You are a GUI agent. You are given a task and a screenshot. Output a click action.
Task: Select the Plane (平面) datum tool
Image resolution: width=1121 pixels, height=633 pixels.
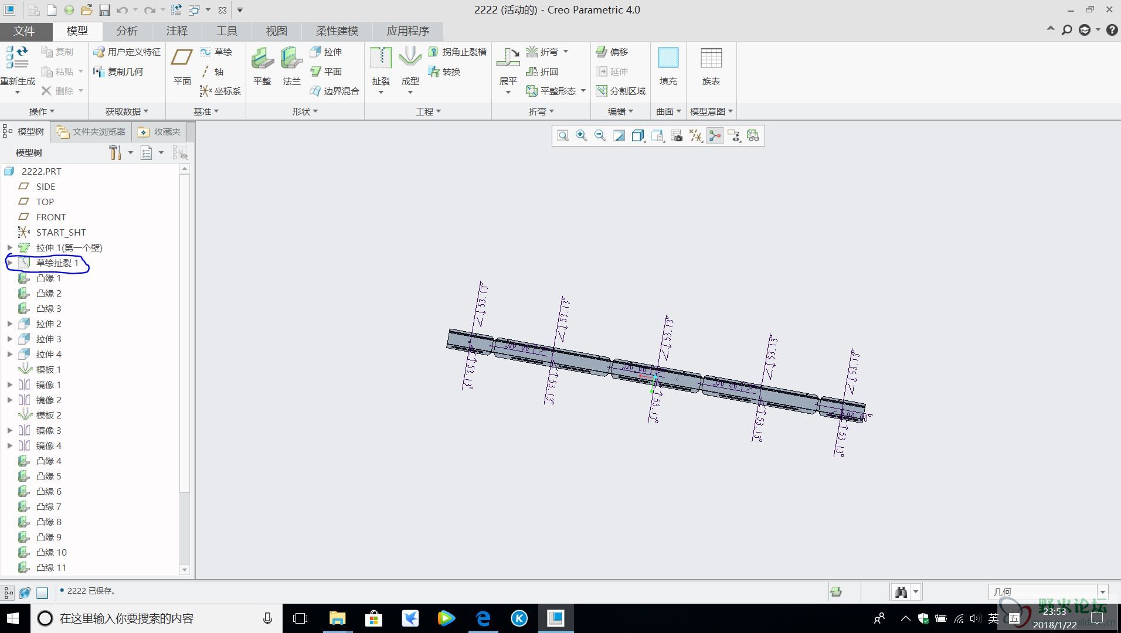pos(182,67)
